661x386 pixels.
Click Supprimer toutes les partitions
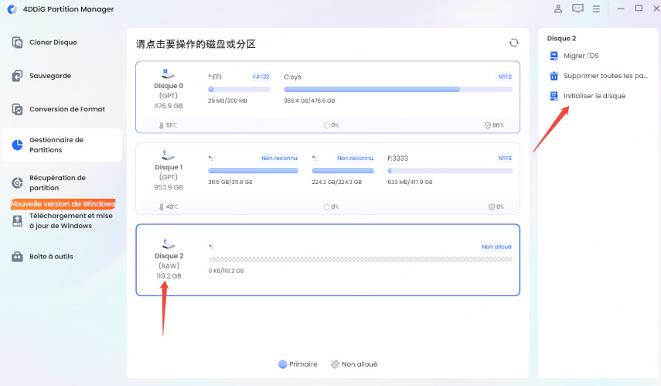coord(605,76)
